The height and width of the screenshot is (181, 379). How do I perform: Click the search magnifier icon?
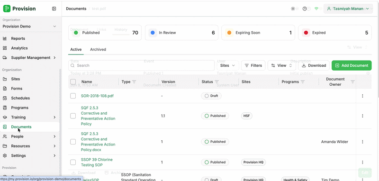tap(72, 65)
